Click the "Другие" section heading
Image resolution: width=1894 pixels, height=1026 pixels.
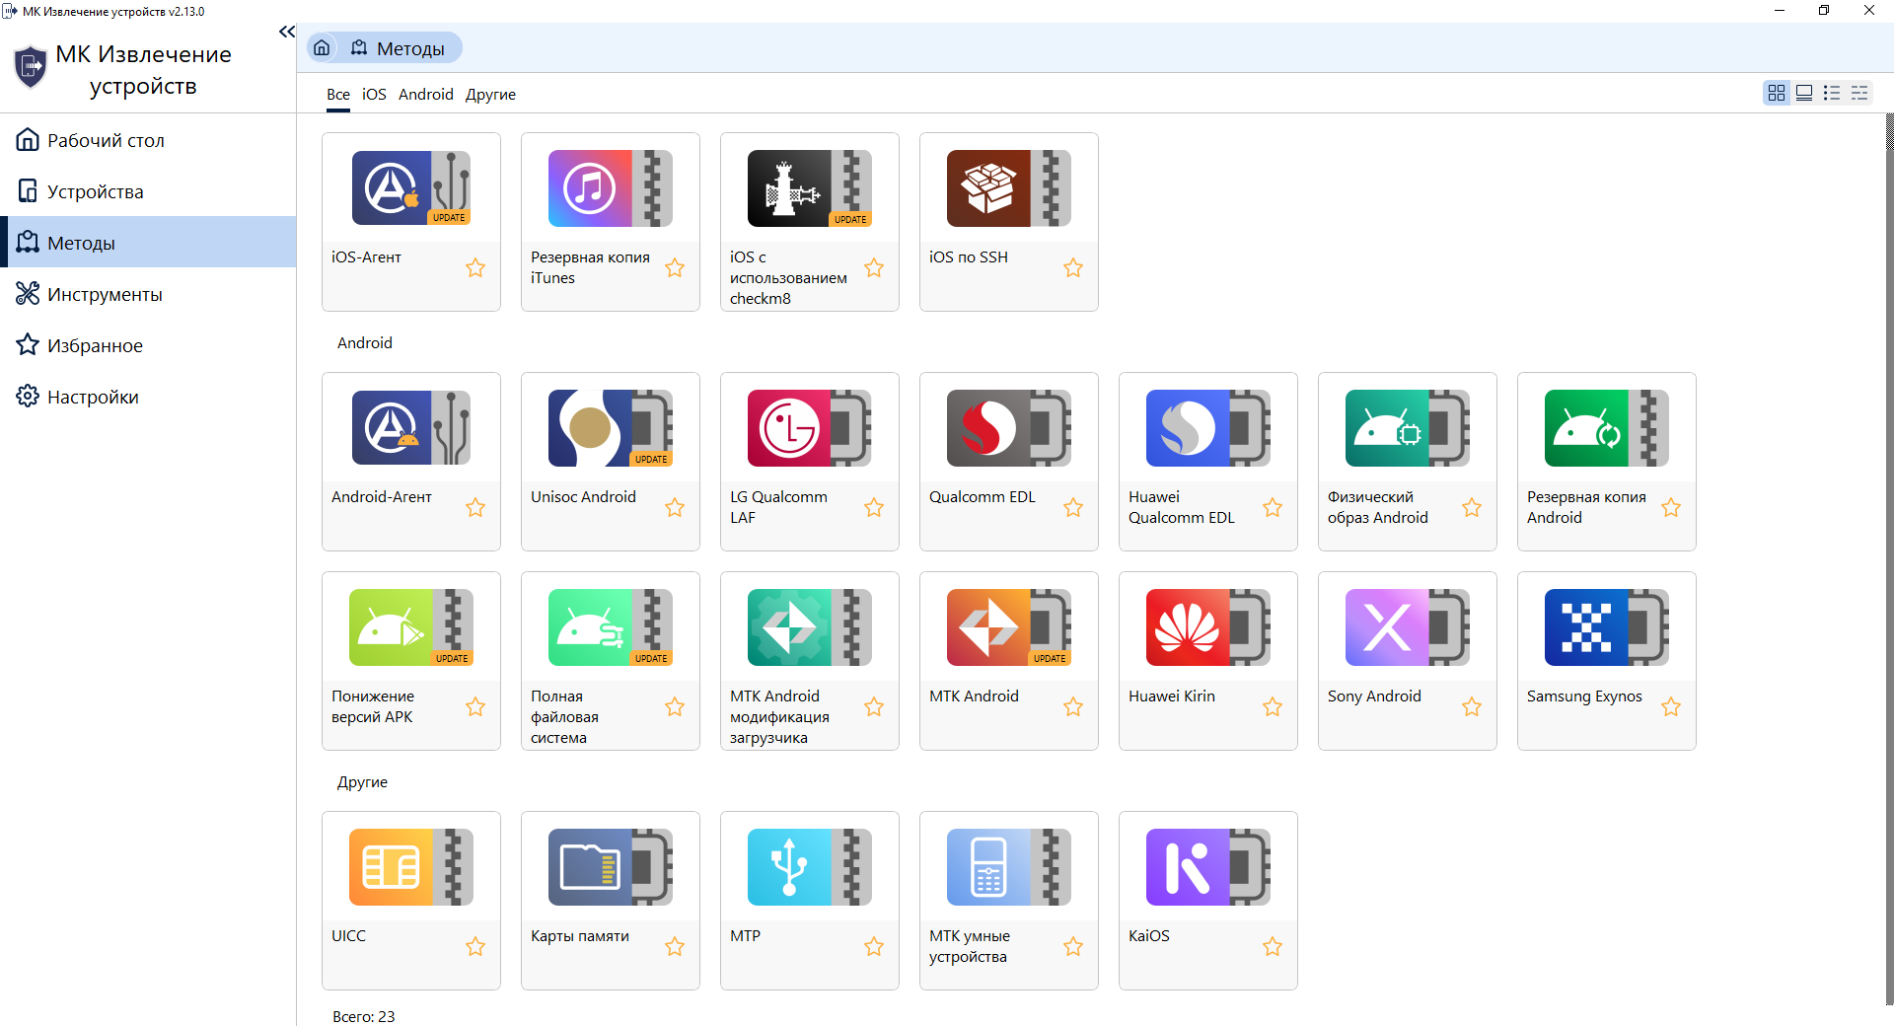[362, 782]
